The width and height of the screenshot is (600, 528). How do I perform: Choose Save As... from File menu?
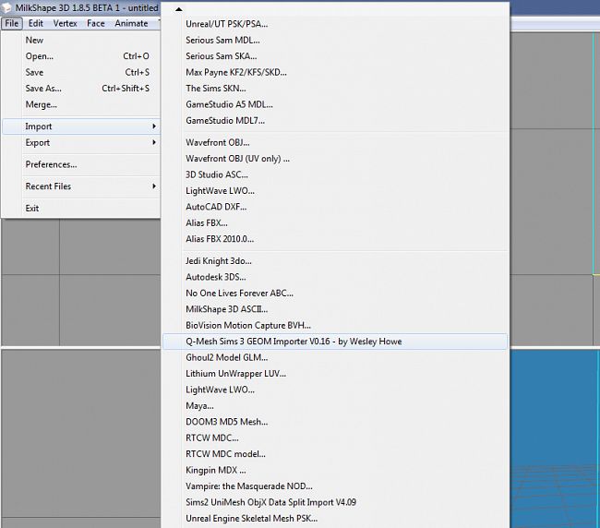(43, 89)
